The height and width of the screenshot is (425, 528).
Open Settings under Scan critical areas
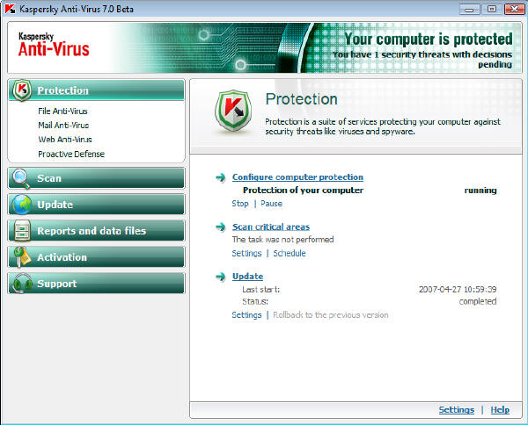pyautogui.click(x=246, y=253)
